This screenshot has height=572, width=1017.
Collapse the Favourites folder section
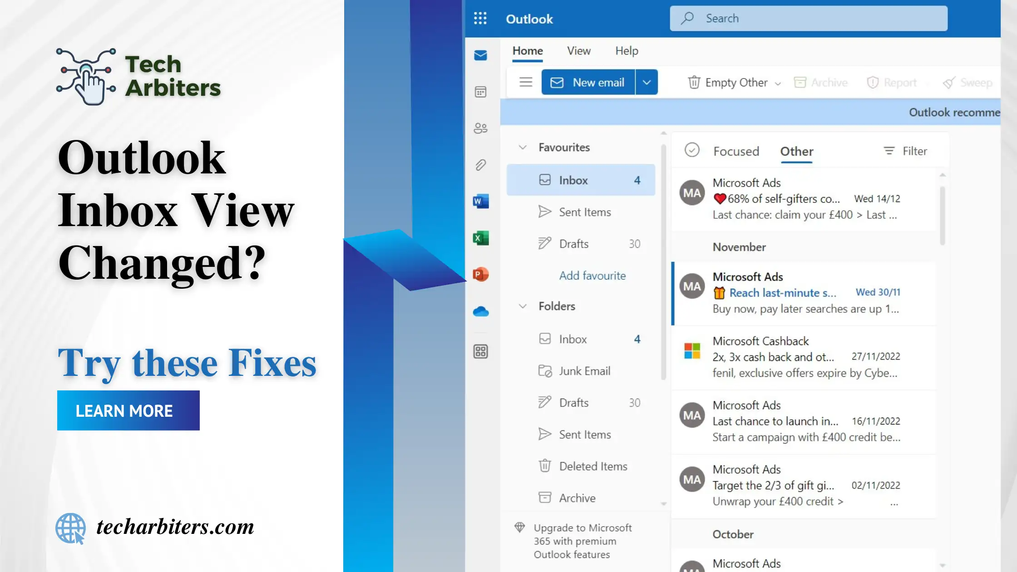[x=523, y=148]
